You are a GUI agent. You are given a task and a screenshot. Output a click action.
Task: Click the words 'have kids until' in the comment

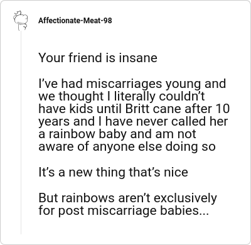click(x=81, y=109)
